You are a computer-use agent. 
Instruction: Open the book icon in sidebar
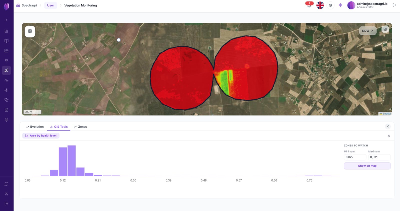click(x=6, y=41)
